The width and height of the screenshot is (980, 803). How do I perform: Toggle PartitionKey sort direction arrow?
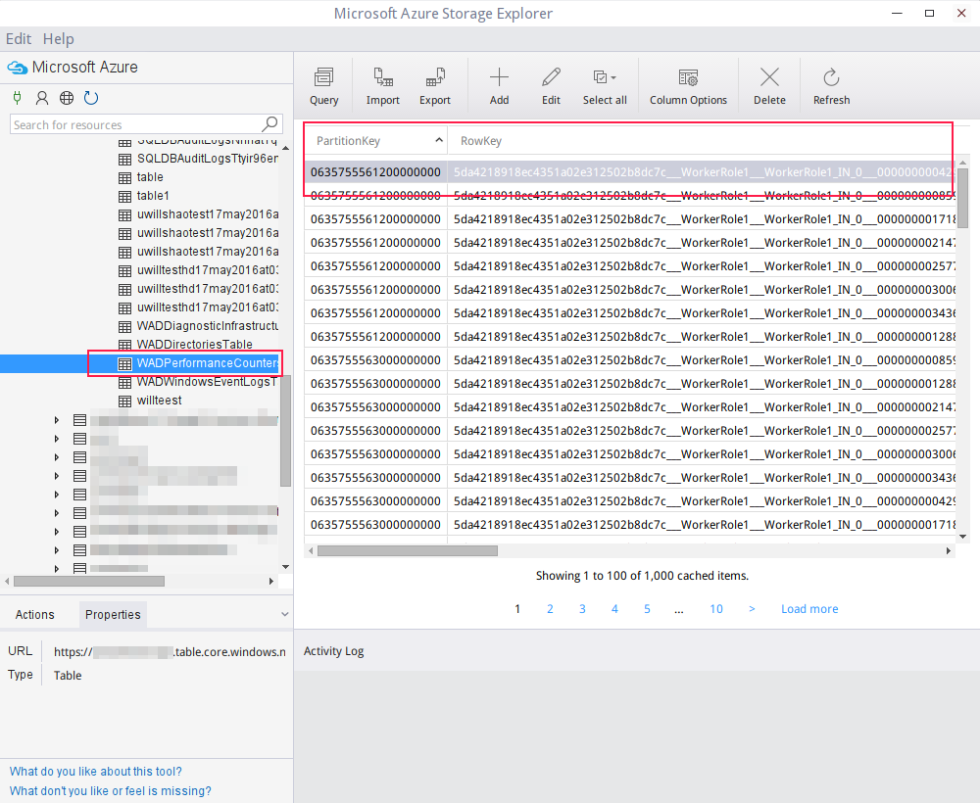tap(439, 140)
